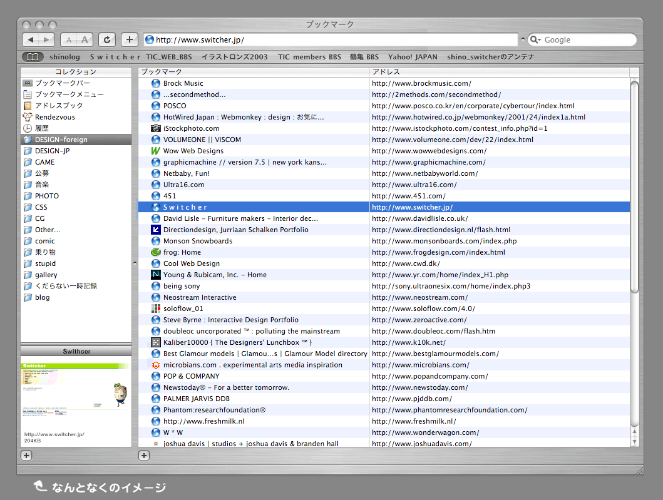The height and width of the screenshot is (500, 663).
Task: Open the イラストロンズ2003 bookmark bar link
Action: [x=235, y=57]
